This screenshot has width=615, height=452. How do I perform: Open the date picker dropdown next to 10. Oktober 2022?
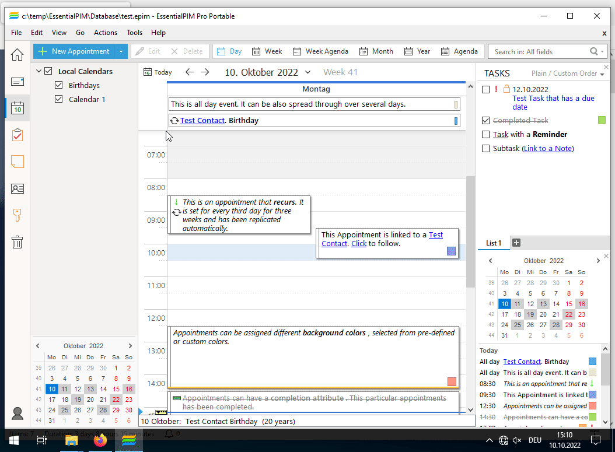point(308,72)
